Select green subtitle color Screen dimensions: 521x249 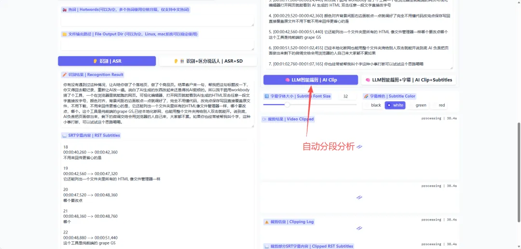coord(418,105)
